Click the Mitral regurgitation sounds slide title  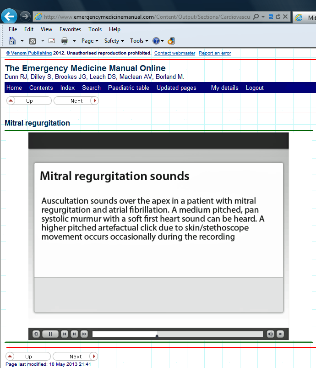point(114,176)
